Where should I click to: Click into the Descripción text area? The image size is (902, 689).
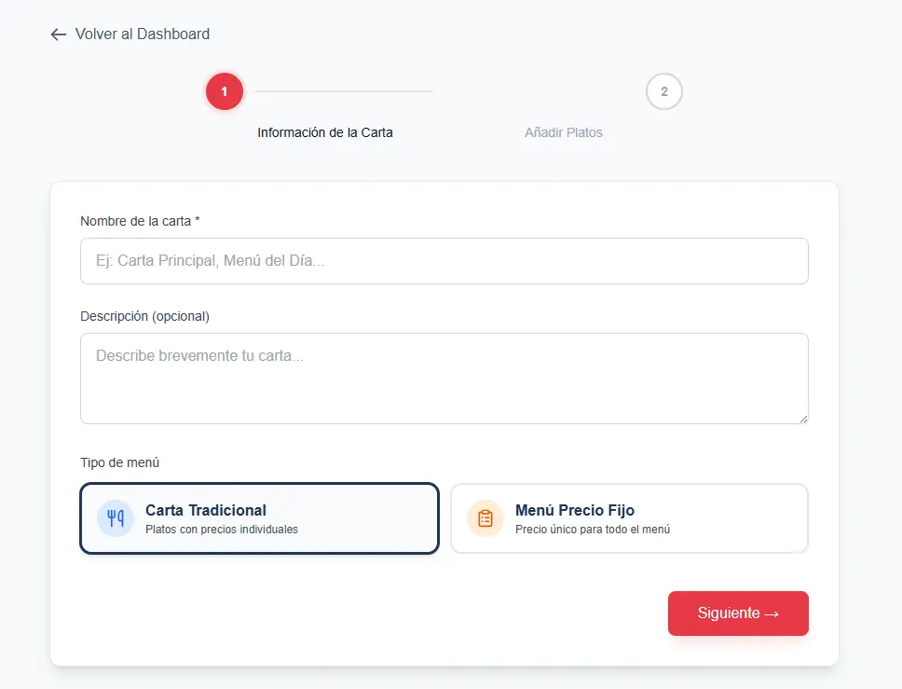click(444, 378)
